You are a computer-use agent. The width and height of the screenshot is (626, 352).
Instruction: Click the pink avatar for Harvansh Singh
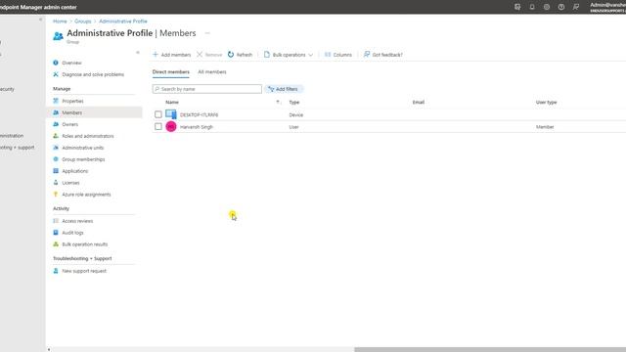(x=171, y=126)
